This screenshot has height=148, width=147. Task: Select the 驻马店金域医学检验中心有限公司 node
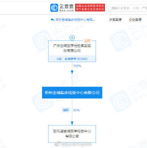[x=72, y=134]
